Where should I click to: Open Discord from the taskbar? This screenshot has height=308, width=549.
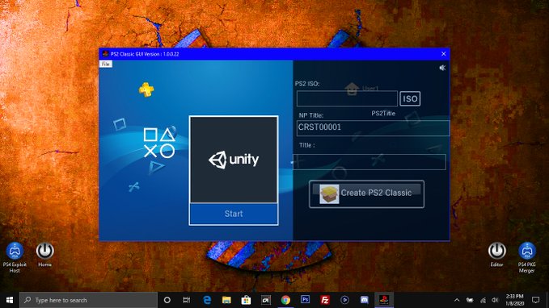[x=364, y=300]
